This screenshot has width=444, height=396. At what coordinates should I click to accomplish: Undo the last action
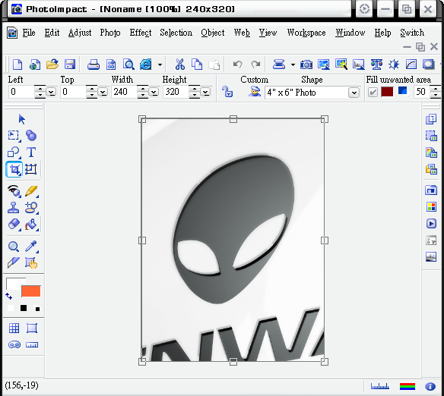(x=237, y=64)
